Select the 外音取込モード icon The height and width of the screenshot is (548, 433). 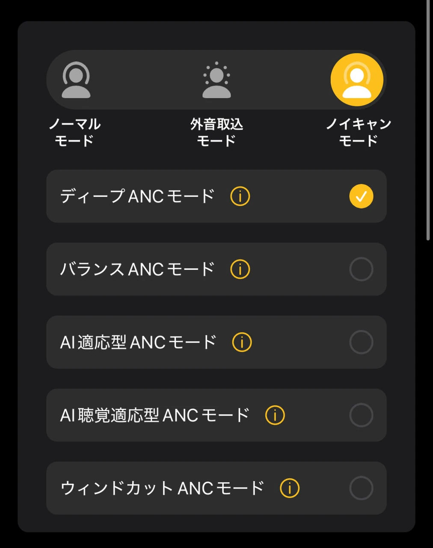[216, 80]
